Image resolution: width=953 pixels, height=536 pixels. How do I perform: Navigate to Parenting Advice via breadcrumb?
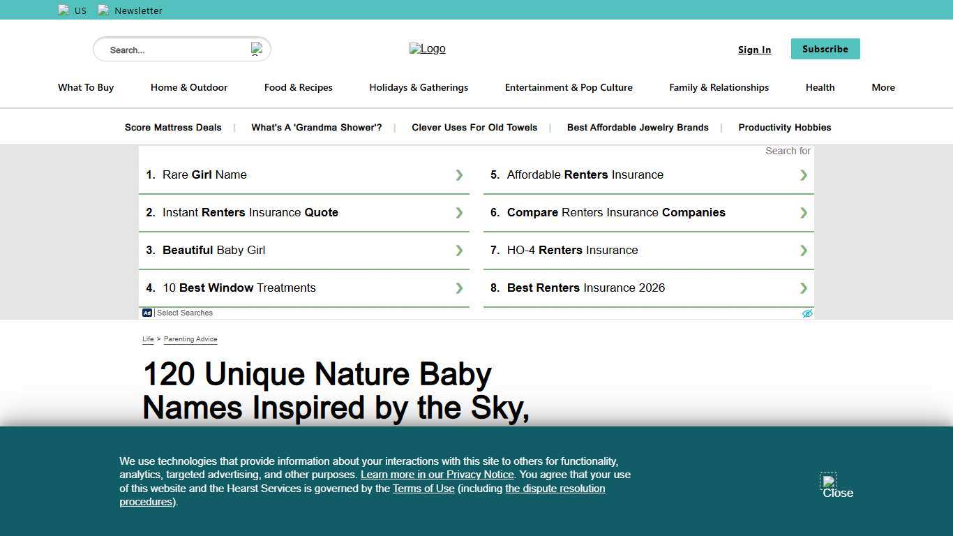(190, 339)
